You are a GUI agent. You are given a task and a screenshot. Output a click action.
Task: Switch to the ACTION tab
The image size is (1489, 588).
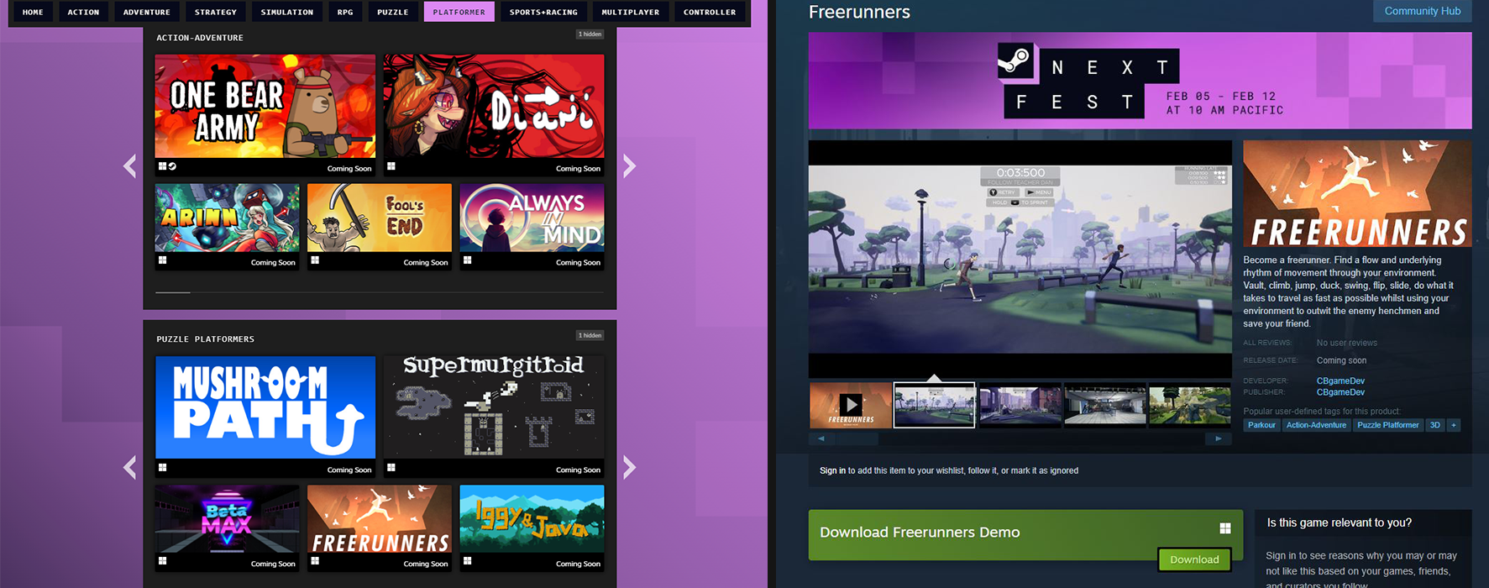click(x=83, y=12)
